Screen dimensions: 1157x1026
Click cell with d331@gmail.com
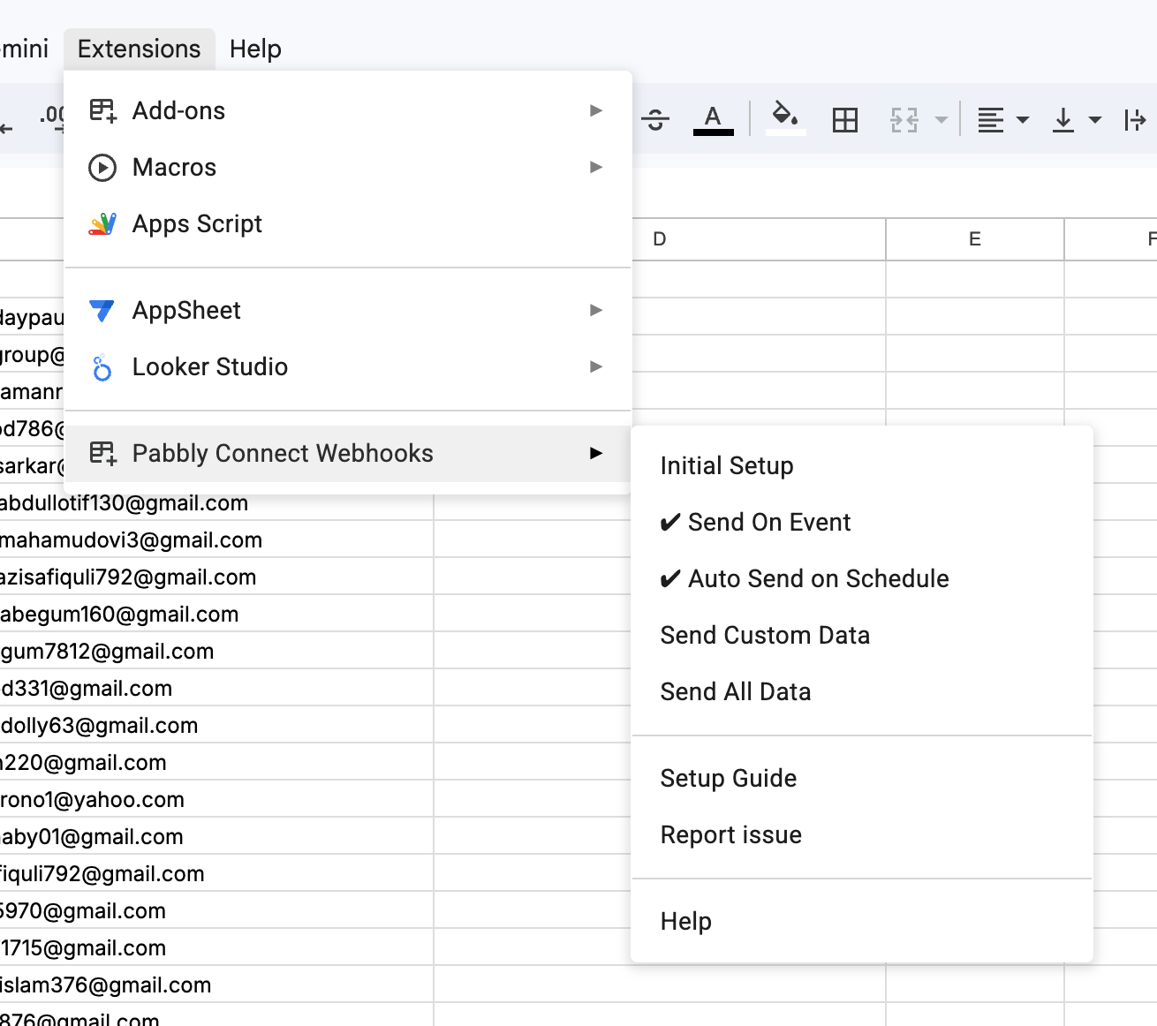click(x=216, y=688)
